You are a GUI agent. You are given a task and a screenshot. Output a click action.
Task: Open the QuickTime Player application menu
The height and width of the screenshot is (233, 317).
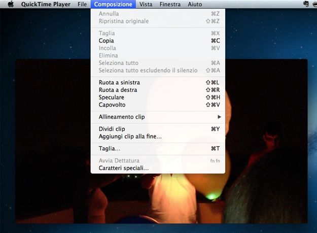click(46, 4)
